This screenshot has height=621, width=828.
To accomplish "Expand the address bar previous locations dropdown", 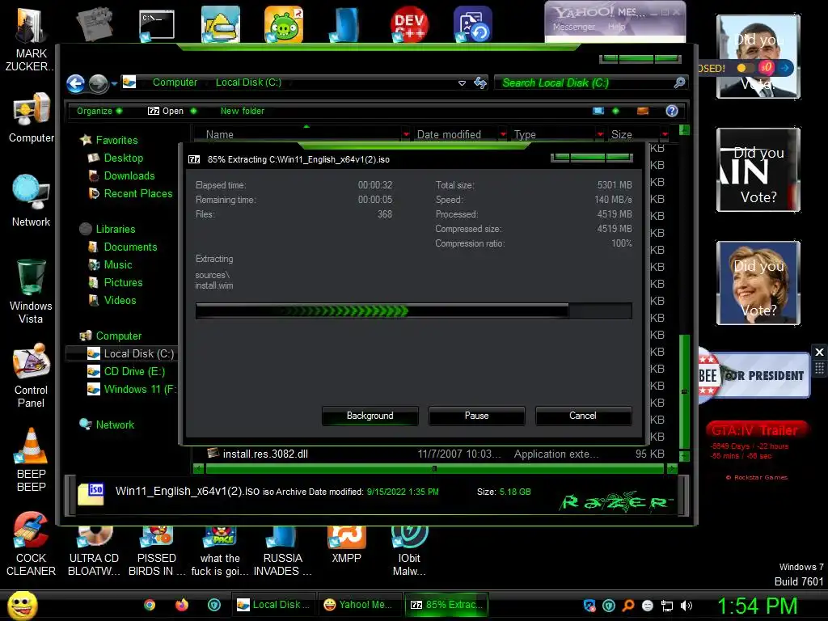I will coord(462,83).
